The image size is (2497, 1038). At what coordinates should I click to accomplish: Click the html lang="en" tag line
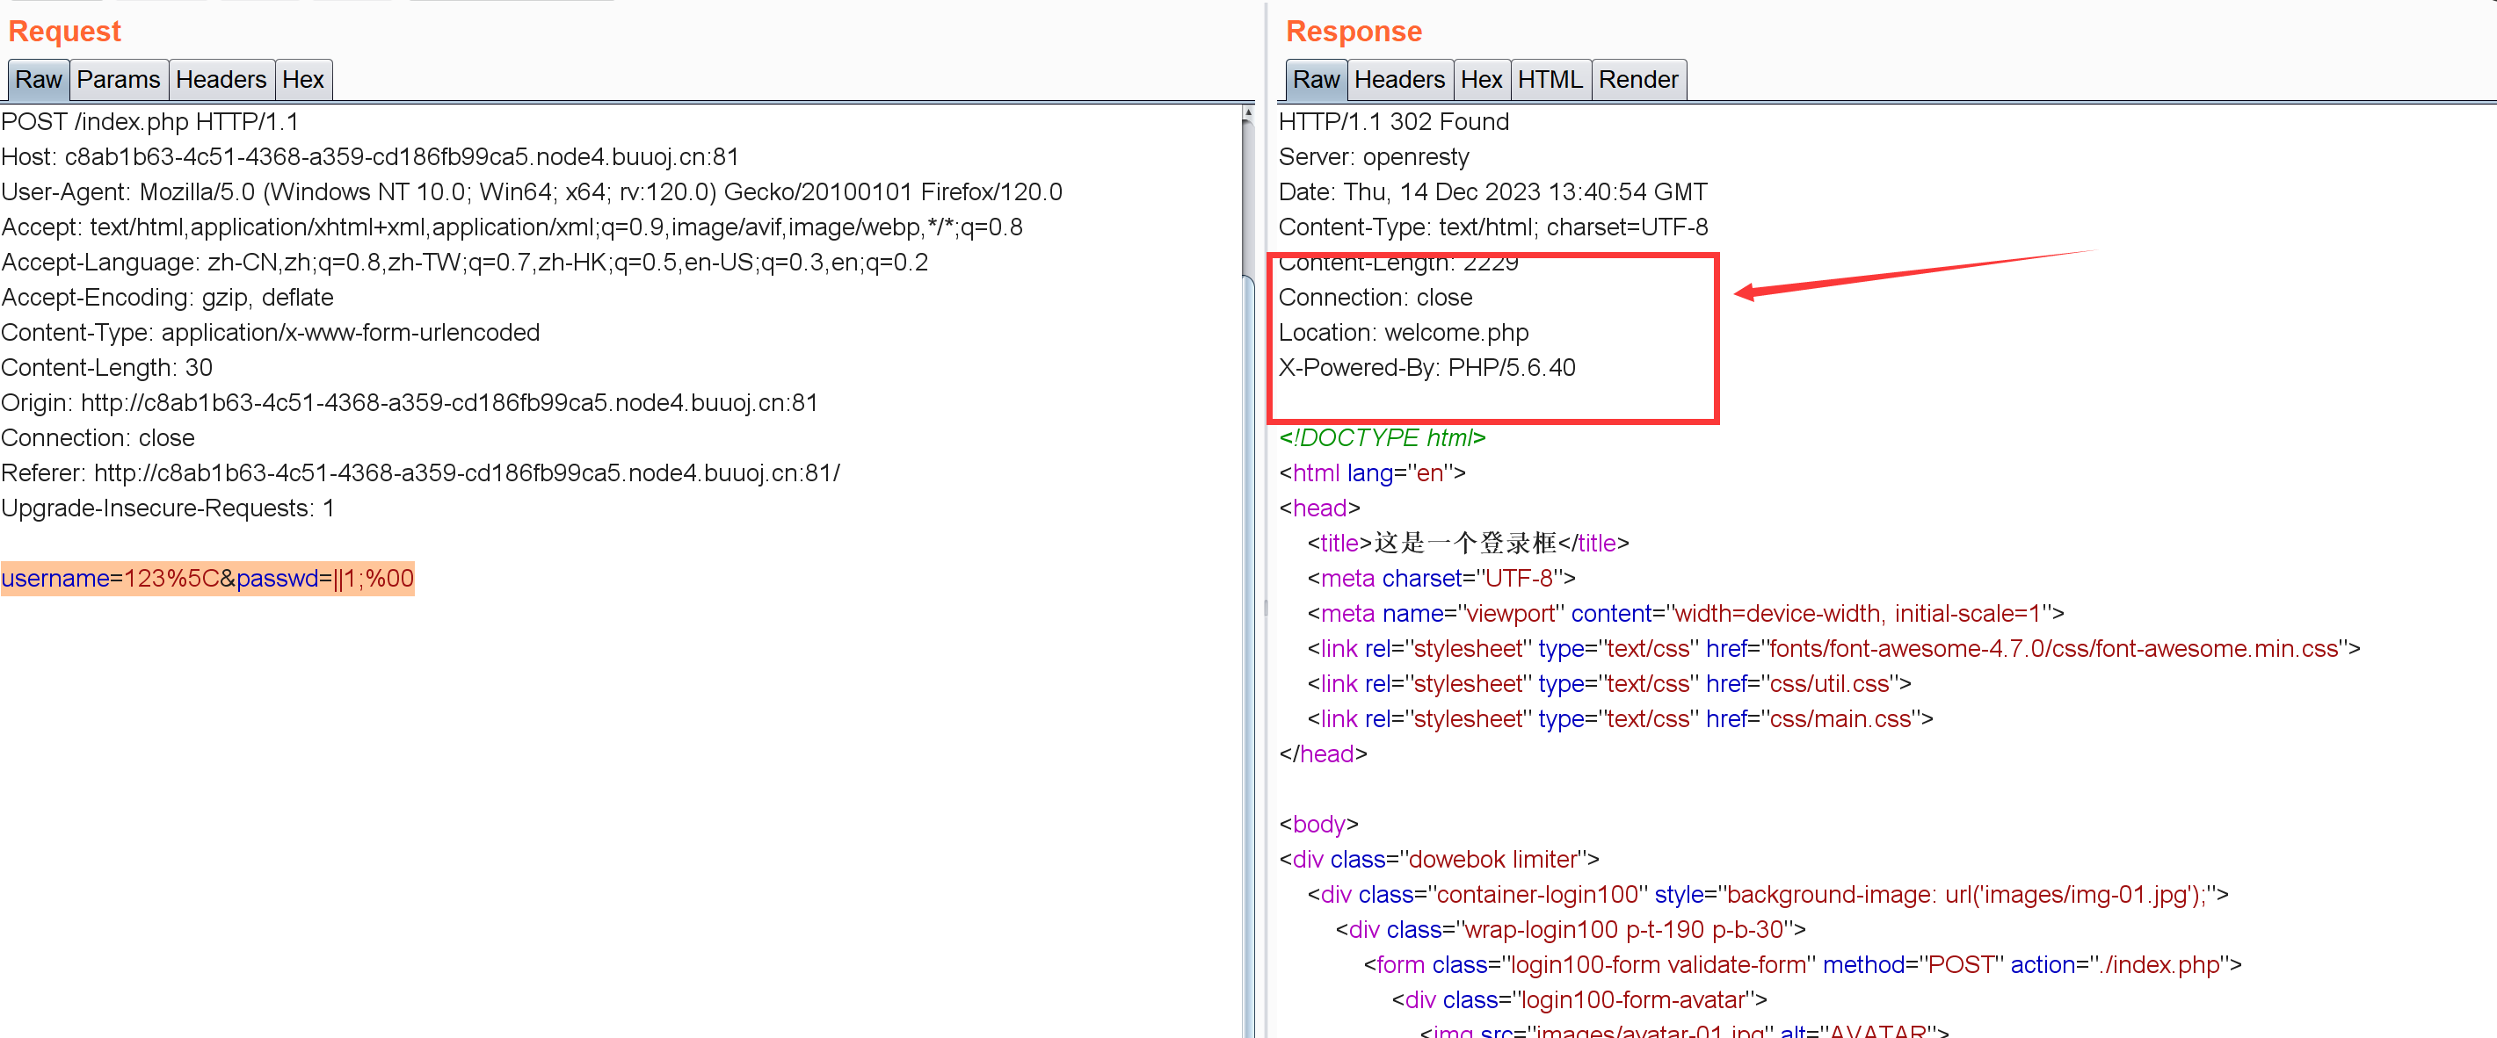coord(1373,472)
